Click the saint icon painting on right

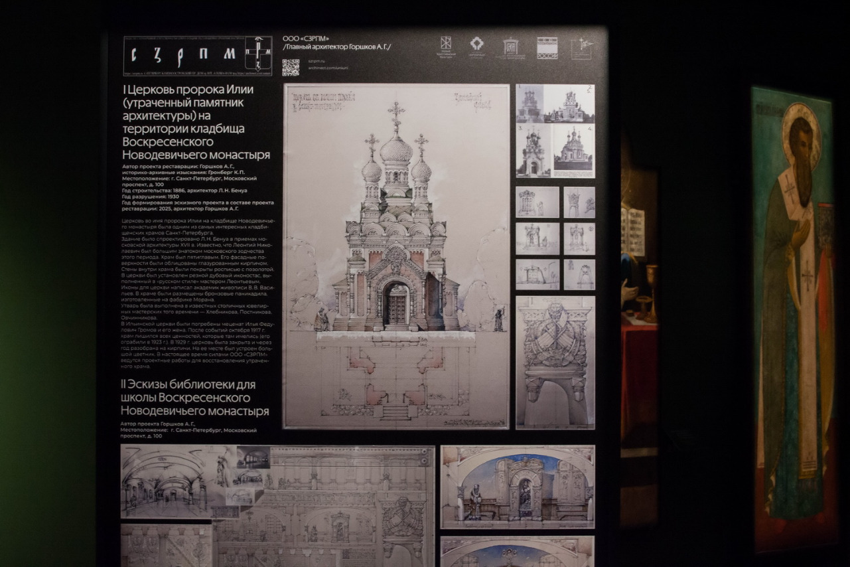[x=794, y=319]
